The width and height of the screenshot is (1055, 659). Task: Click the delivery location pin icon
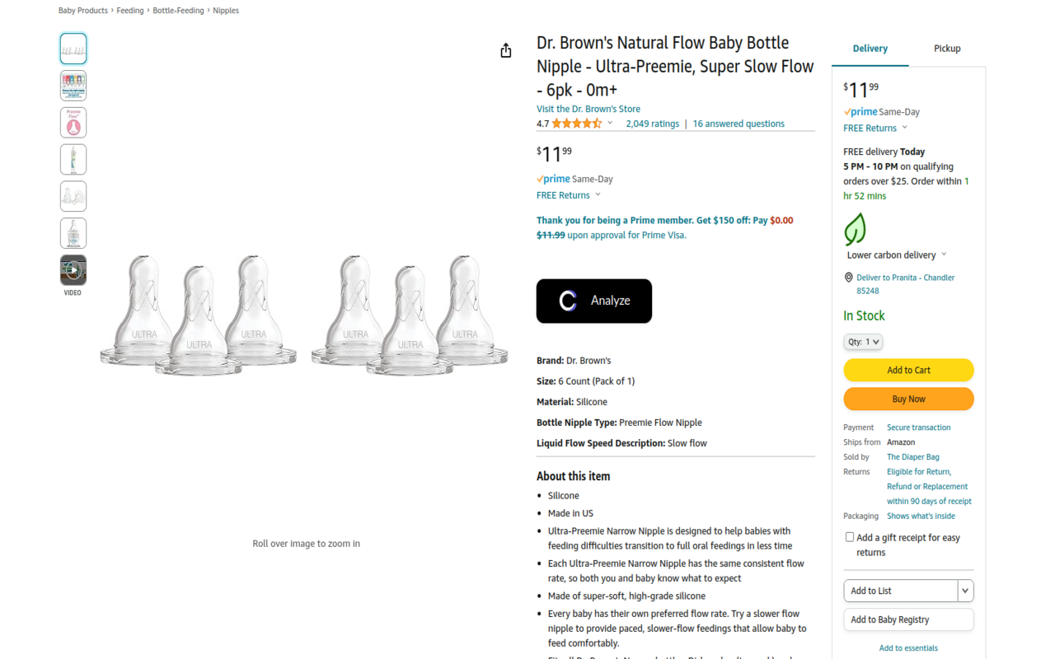pyautogui.click(x=849, y=278)
